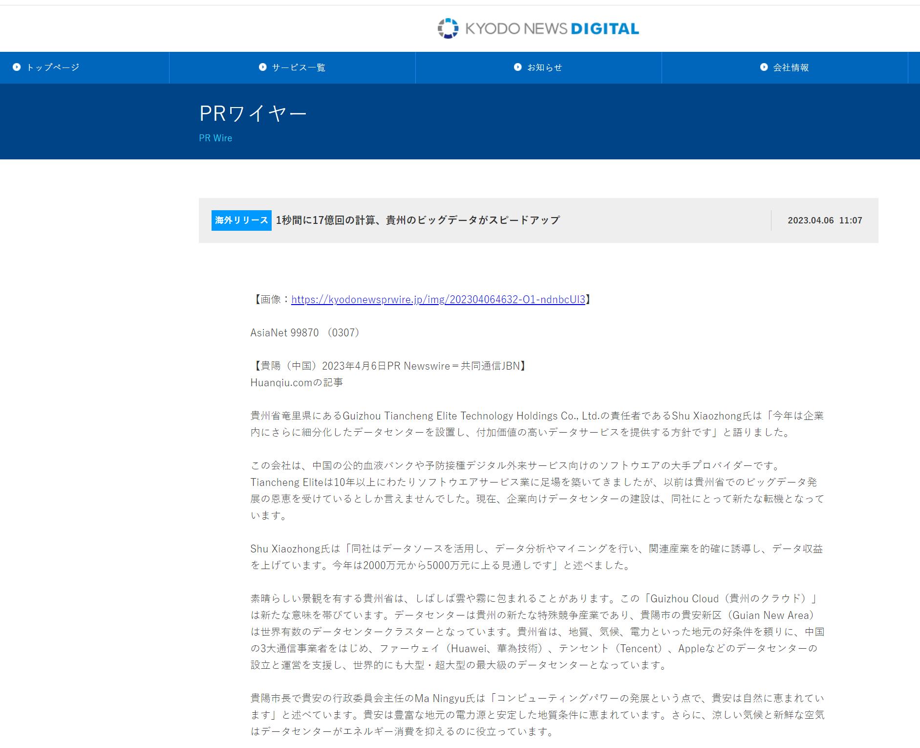
Task: Open the トップページ menu item
Action: pos(52,67)
